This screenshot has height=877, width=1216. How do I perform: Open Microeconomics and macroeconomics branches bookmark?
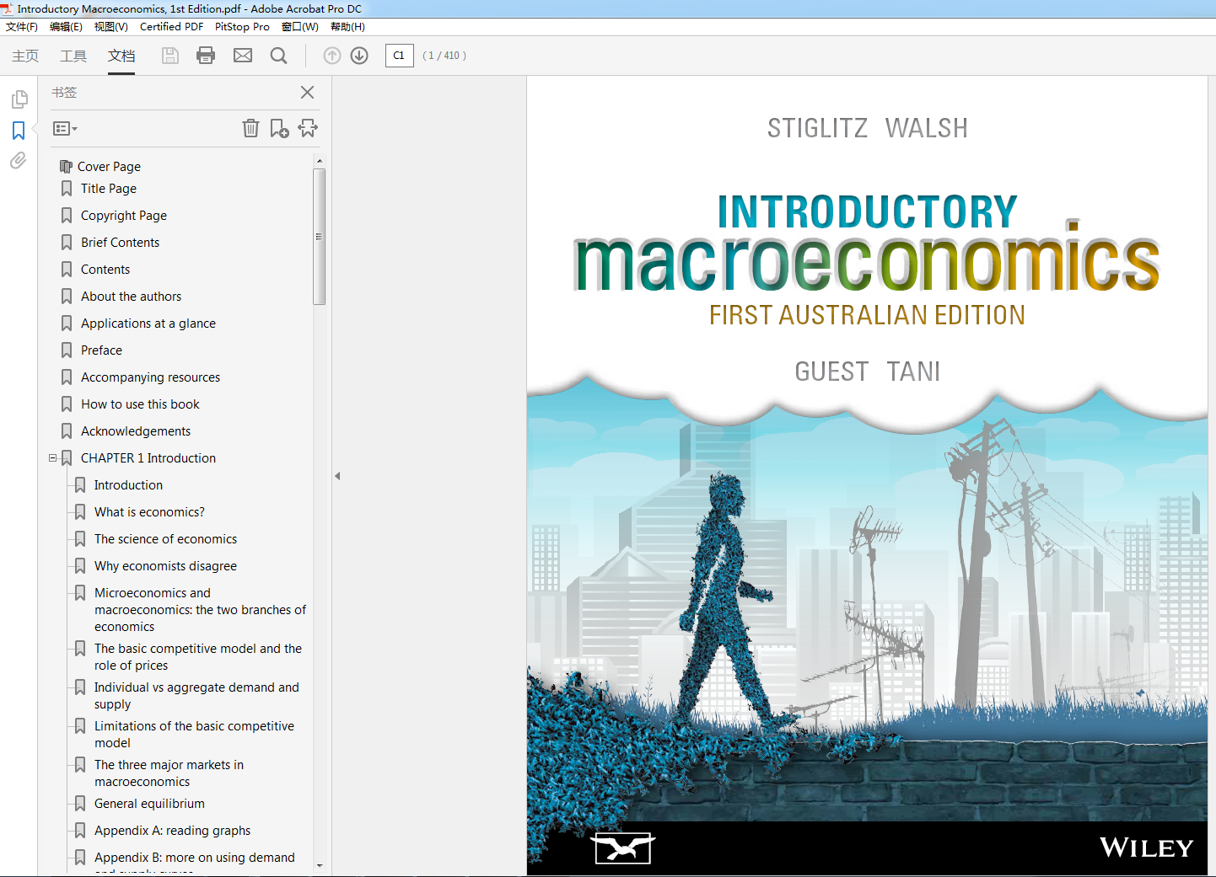point(200,610)
